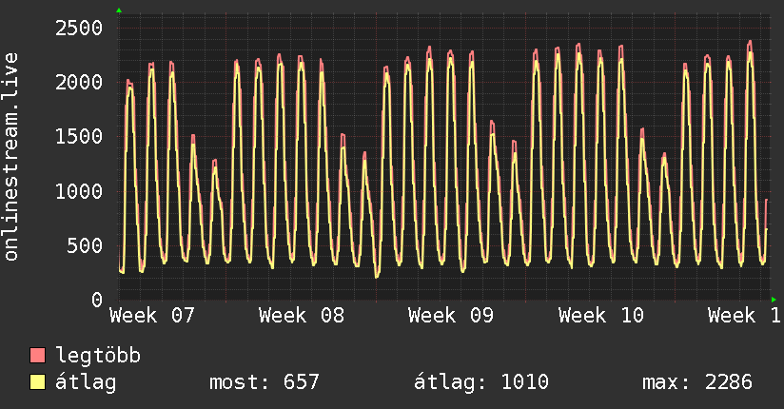Click the Week 10 axis label

coord(601,316)
